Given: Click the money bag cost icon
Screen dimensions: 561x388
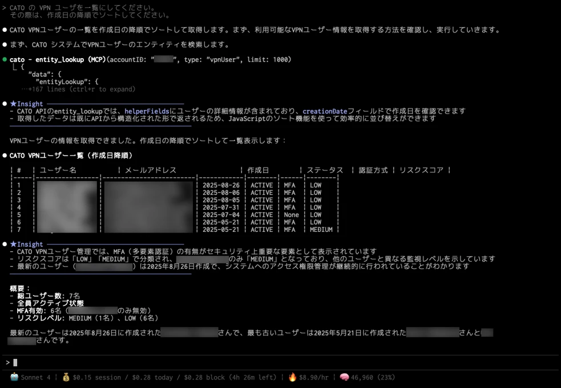Looking at the screenshot, I should pyautogui.click(x=66, y=377).
